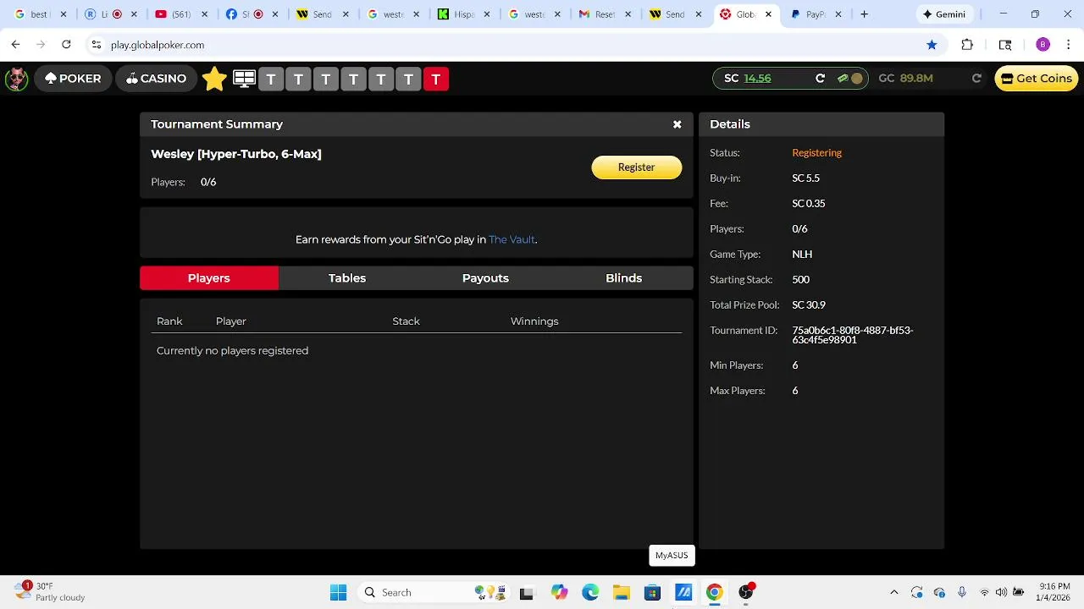Select the red T tournament tab icon
Image resolution: width=1084 pixels, height=609 pixels.
tap(436, 79)
